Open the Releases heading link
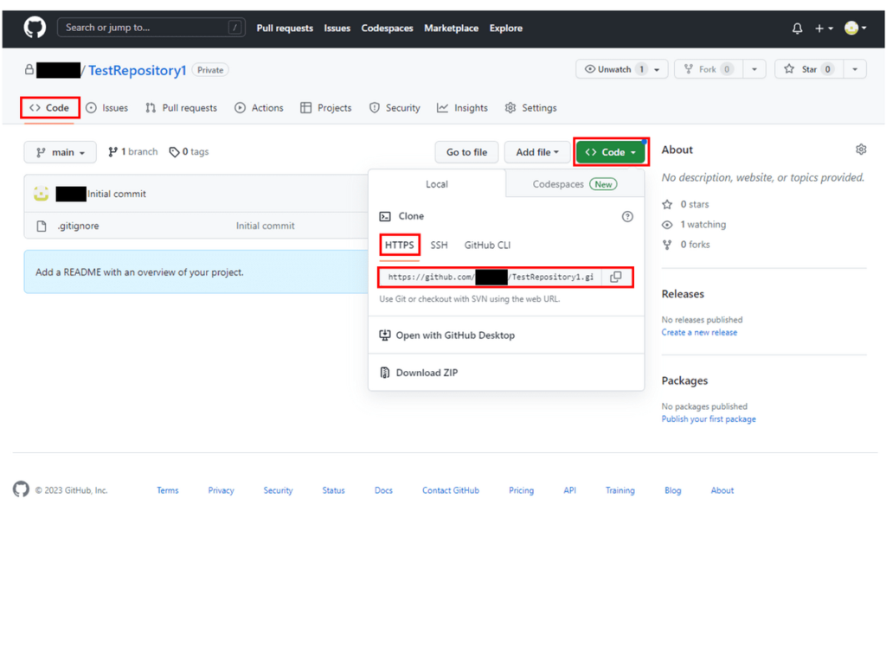The height and width of the screenshot is (664, 886). click(x=683, y=294)
